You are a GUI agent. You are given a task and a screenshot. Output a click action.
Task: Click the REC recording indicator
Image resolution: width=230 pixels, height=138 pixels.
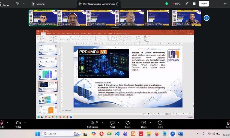click(x=177, y=4)
